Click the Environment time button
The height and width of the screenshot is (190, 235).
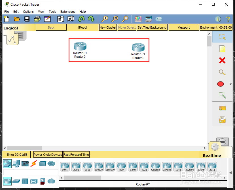[x=216, y=27]
